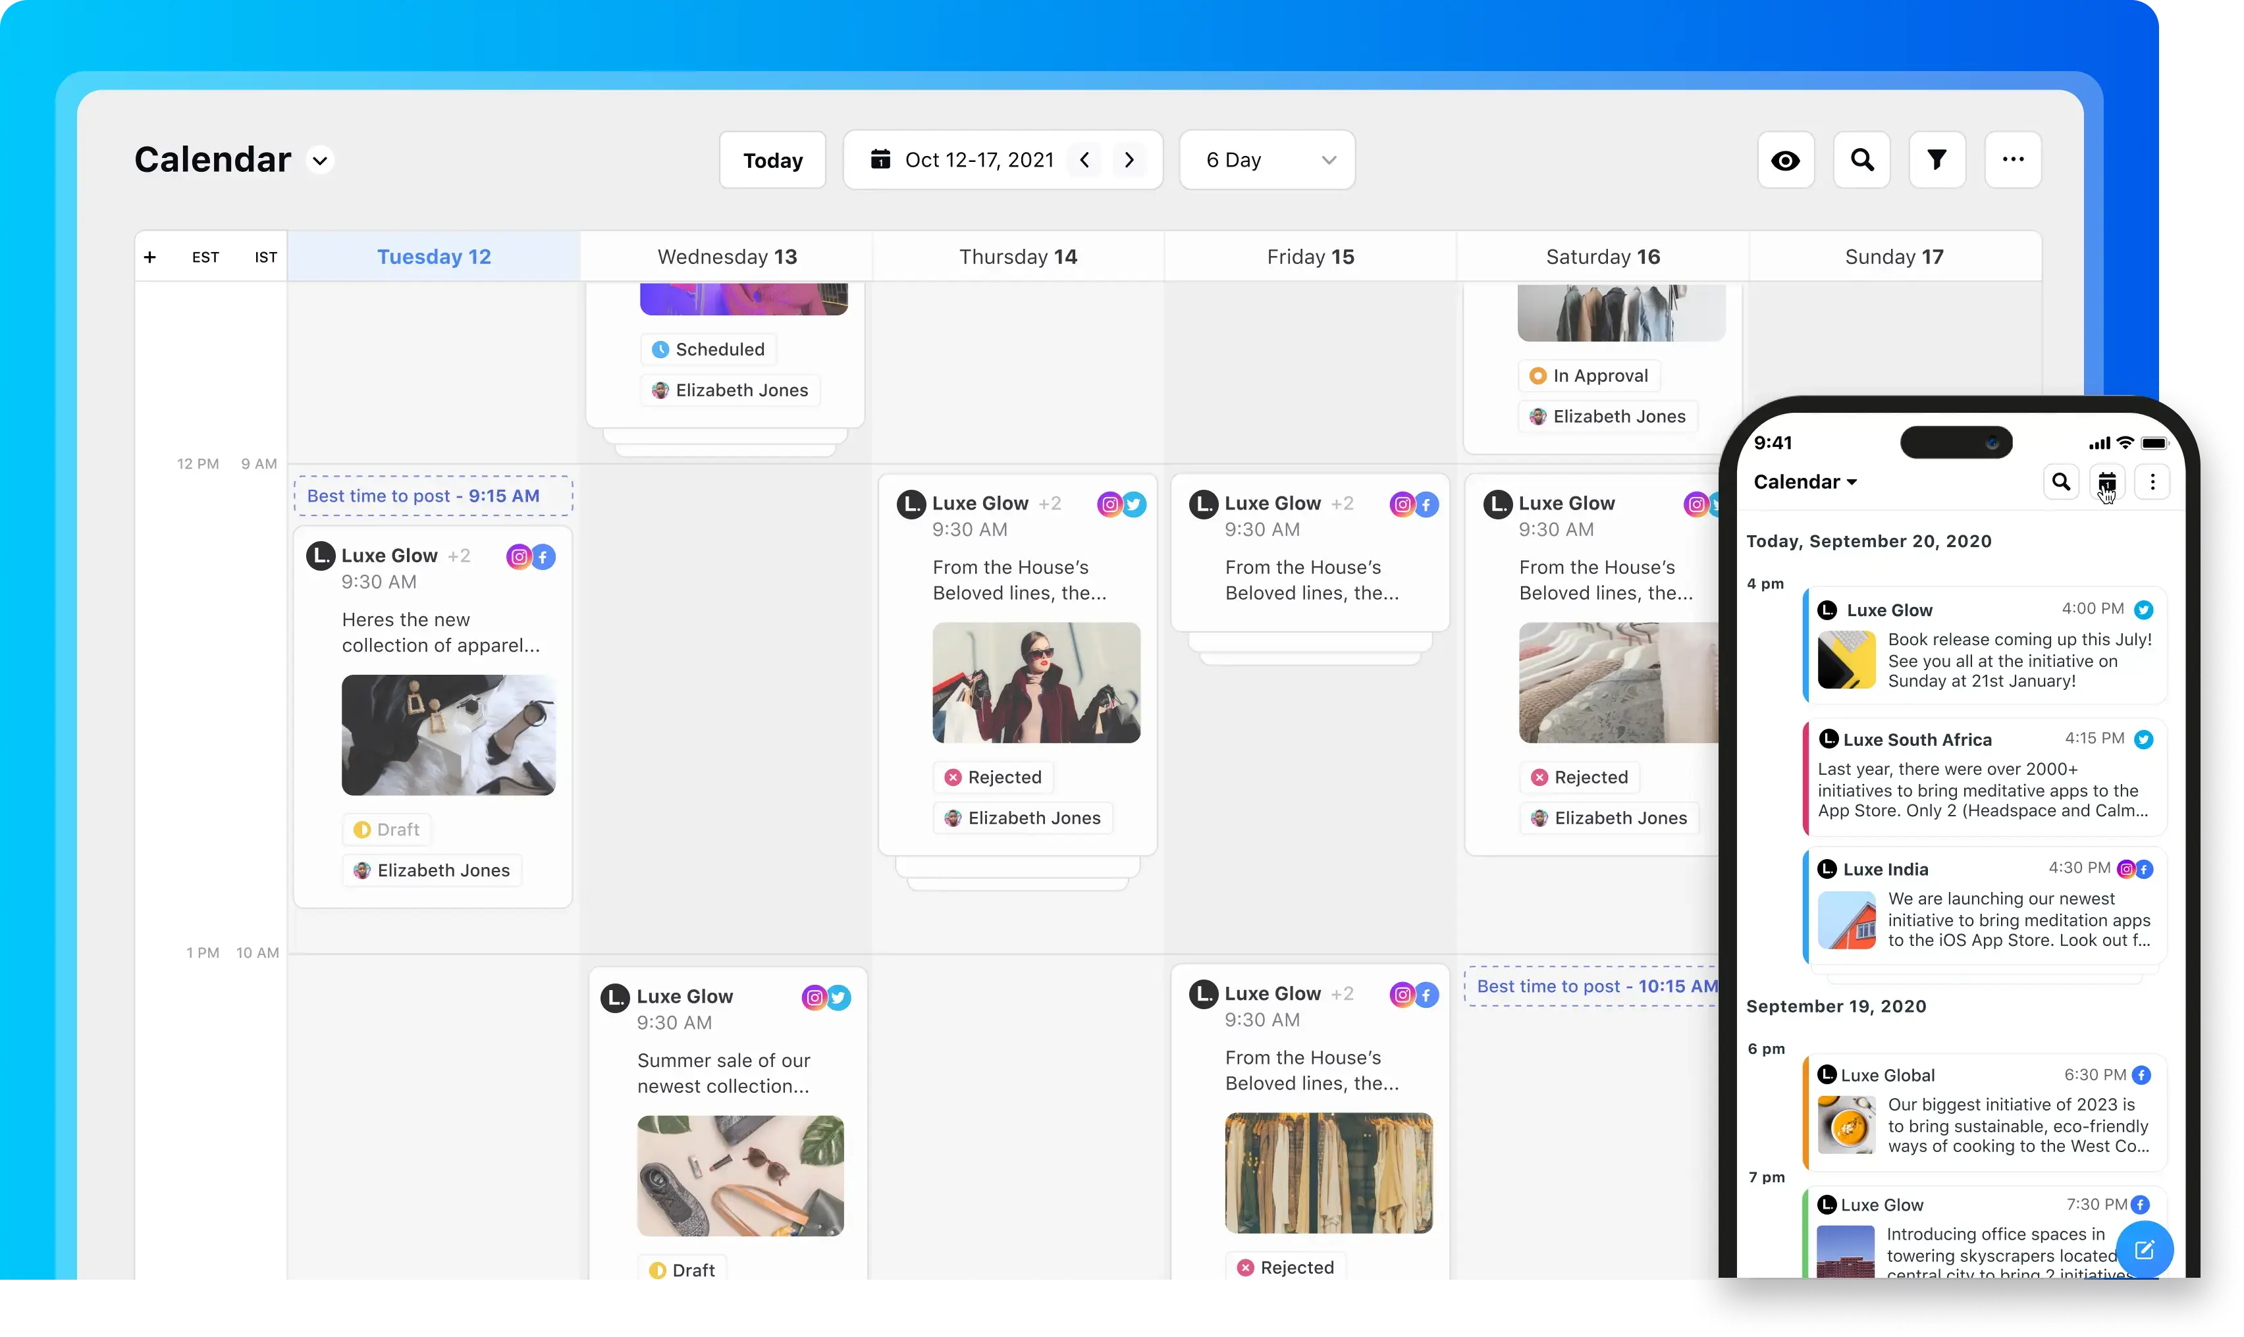Image resolution: width=2244 pixels, height=1337 pixels.
Task: Click the add new event plus button
Action: (149, 255)
